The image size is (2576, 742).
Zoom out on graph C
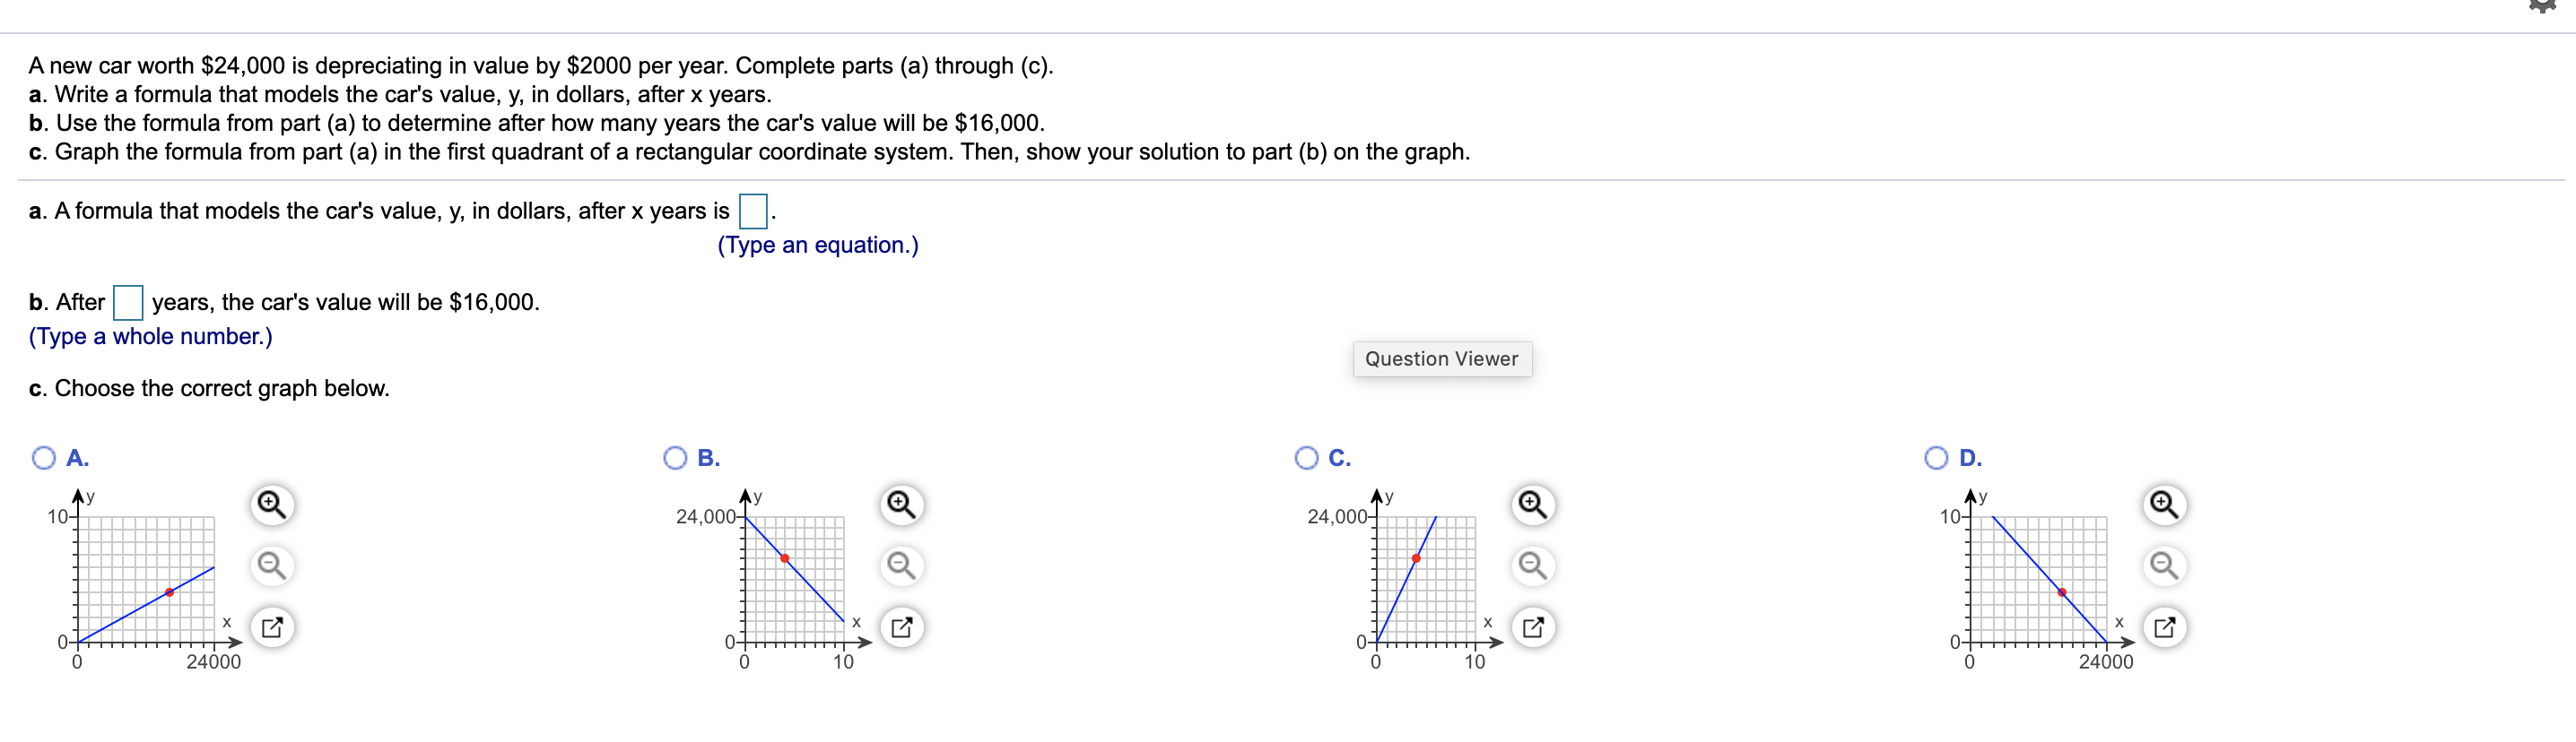click(1532, 565)
